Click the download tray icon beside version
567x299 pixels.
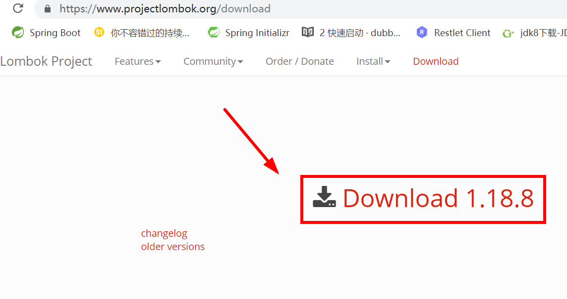[x=324, y=197]
